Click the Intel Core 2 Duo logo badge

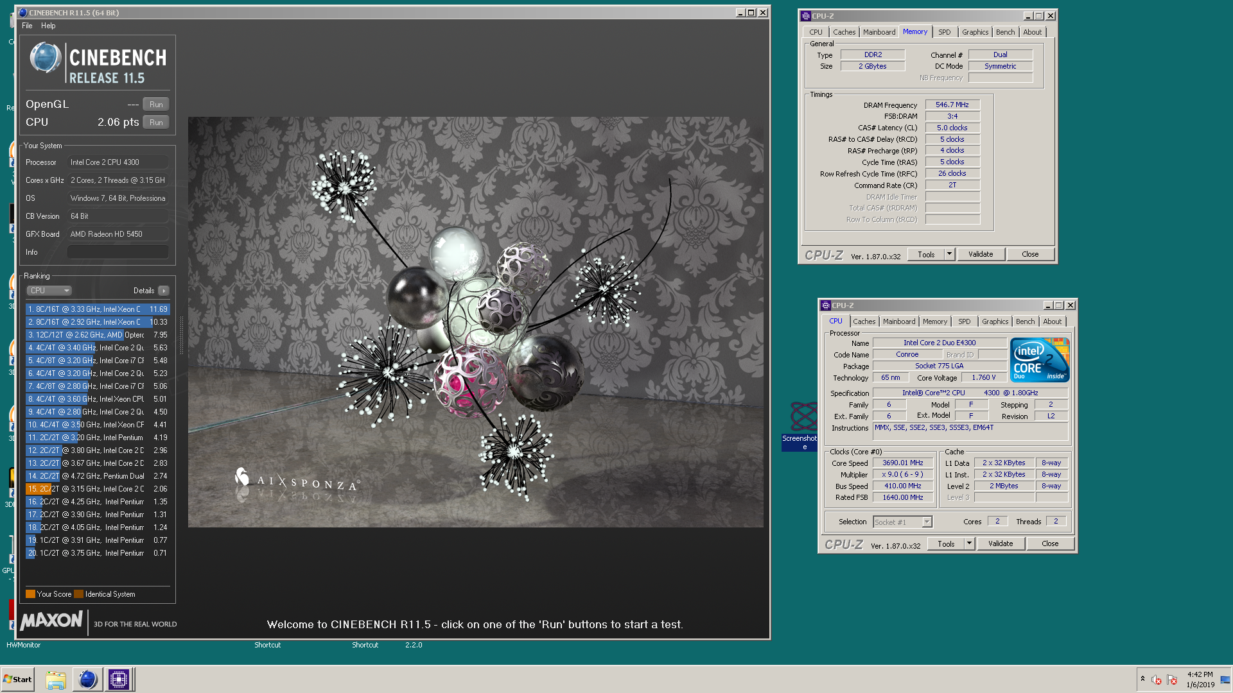[1040, 361]
